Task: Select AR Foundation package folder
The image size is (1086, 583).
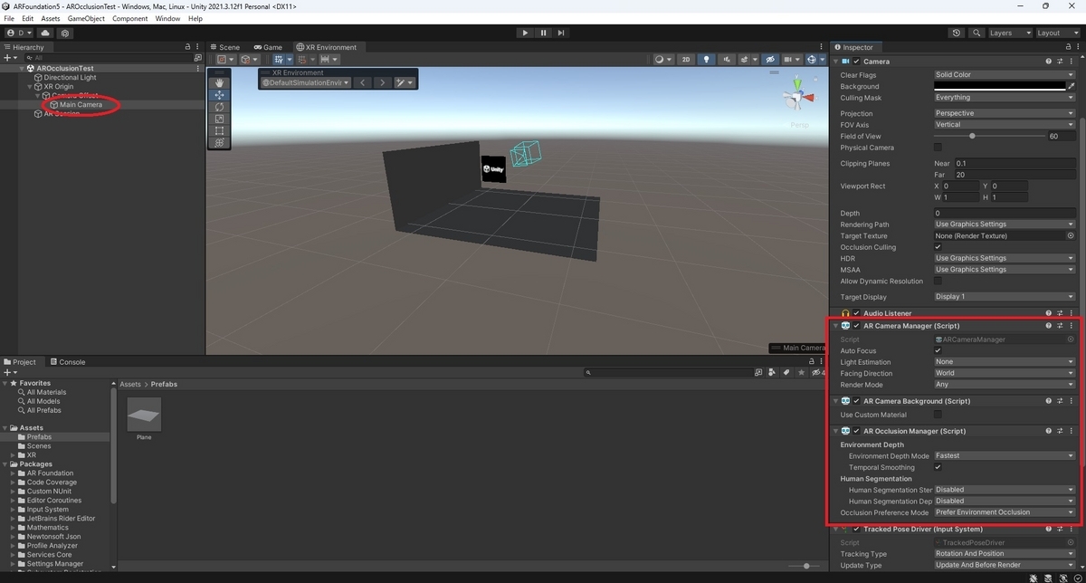Action: (50, 473)
